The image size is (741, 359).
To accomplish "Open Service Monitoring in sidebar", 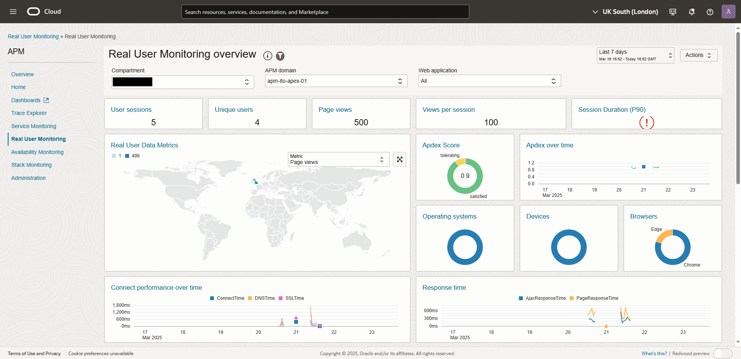I will pyautogui.click(x=34, y=126).
